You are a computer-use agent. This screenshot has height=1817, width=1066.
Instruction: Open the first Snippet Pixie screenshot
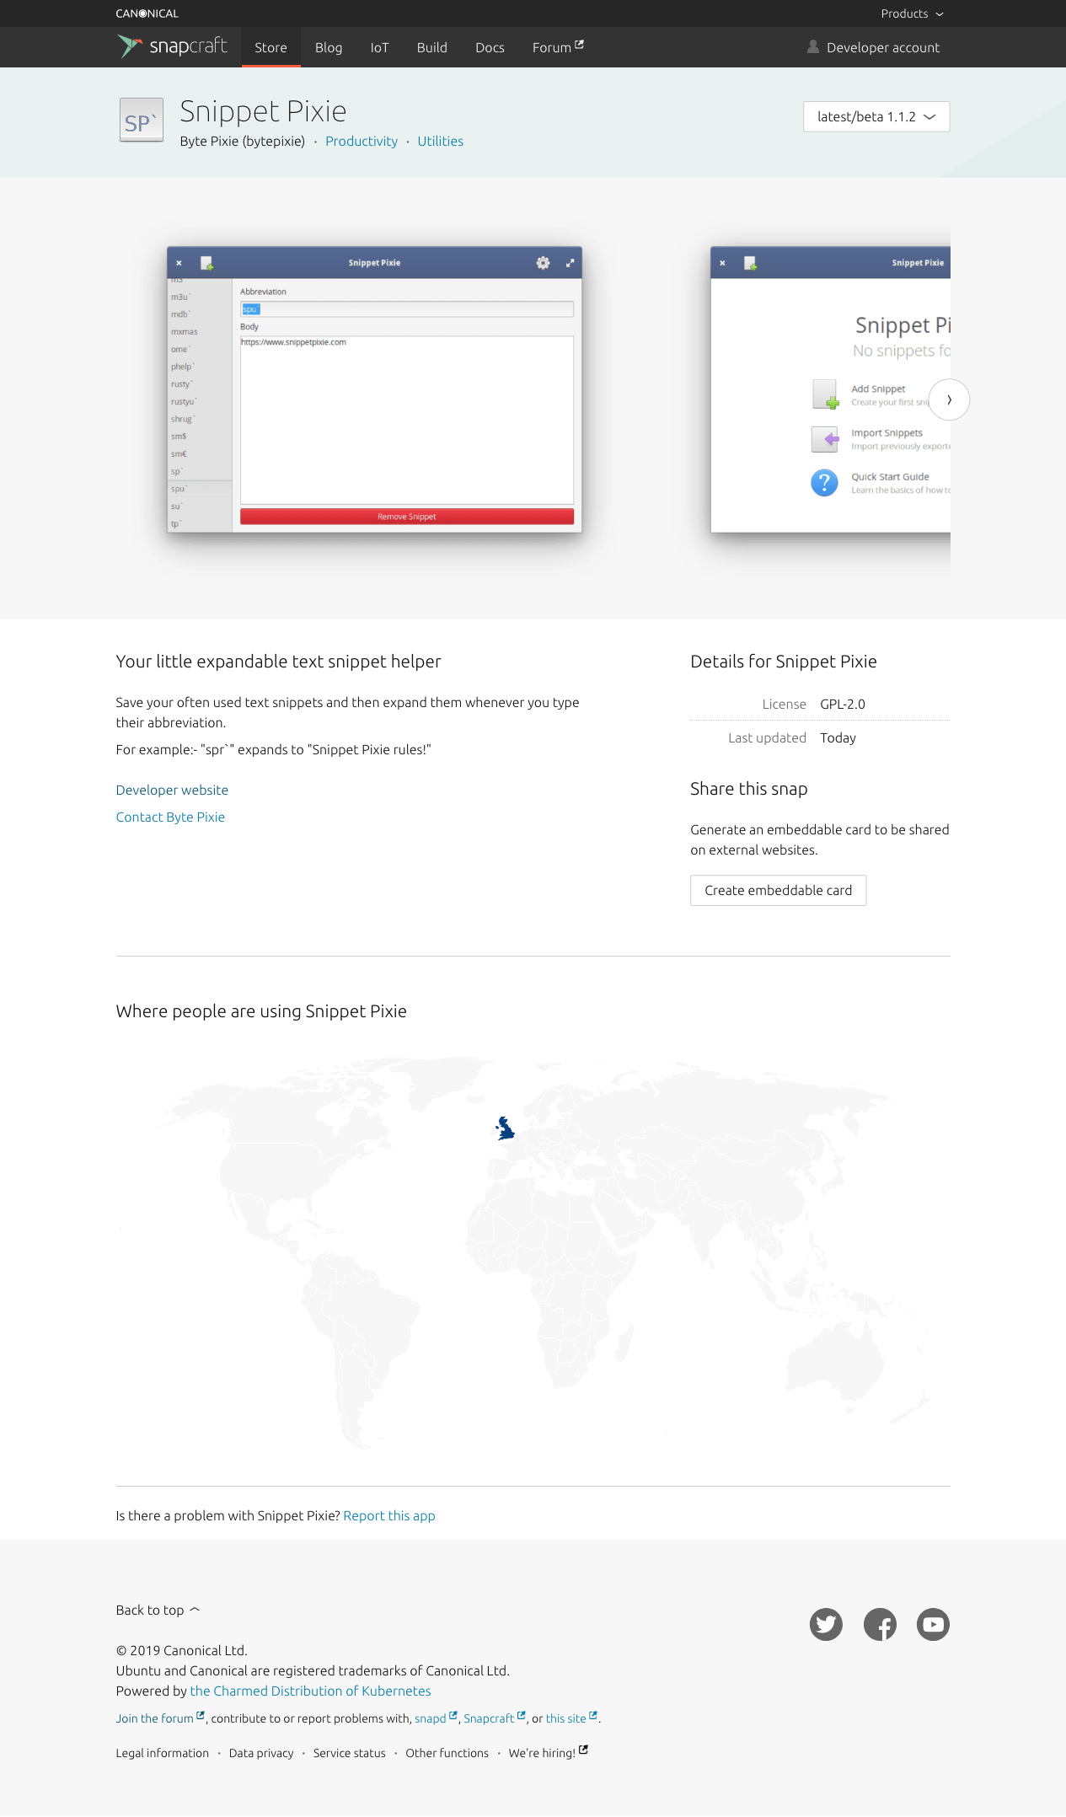pos(374,389)
